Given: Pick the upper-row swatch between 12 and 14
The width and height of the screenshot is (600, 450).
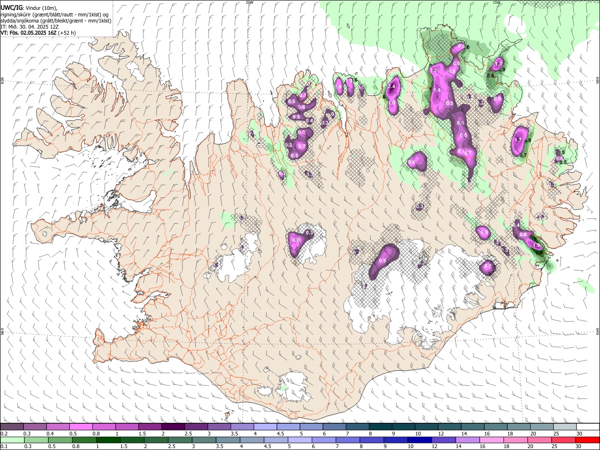Looking at the screenshot, I should tap(449, 427).
